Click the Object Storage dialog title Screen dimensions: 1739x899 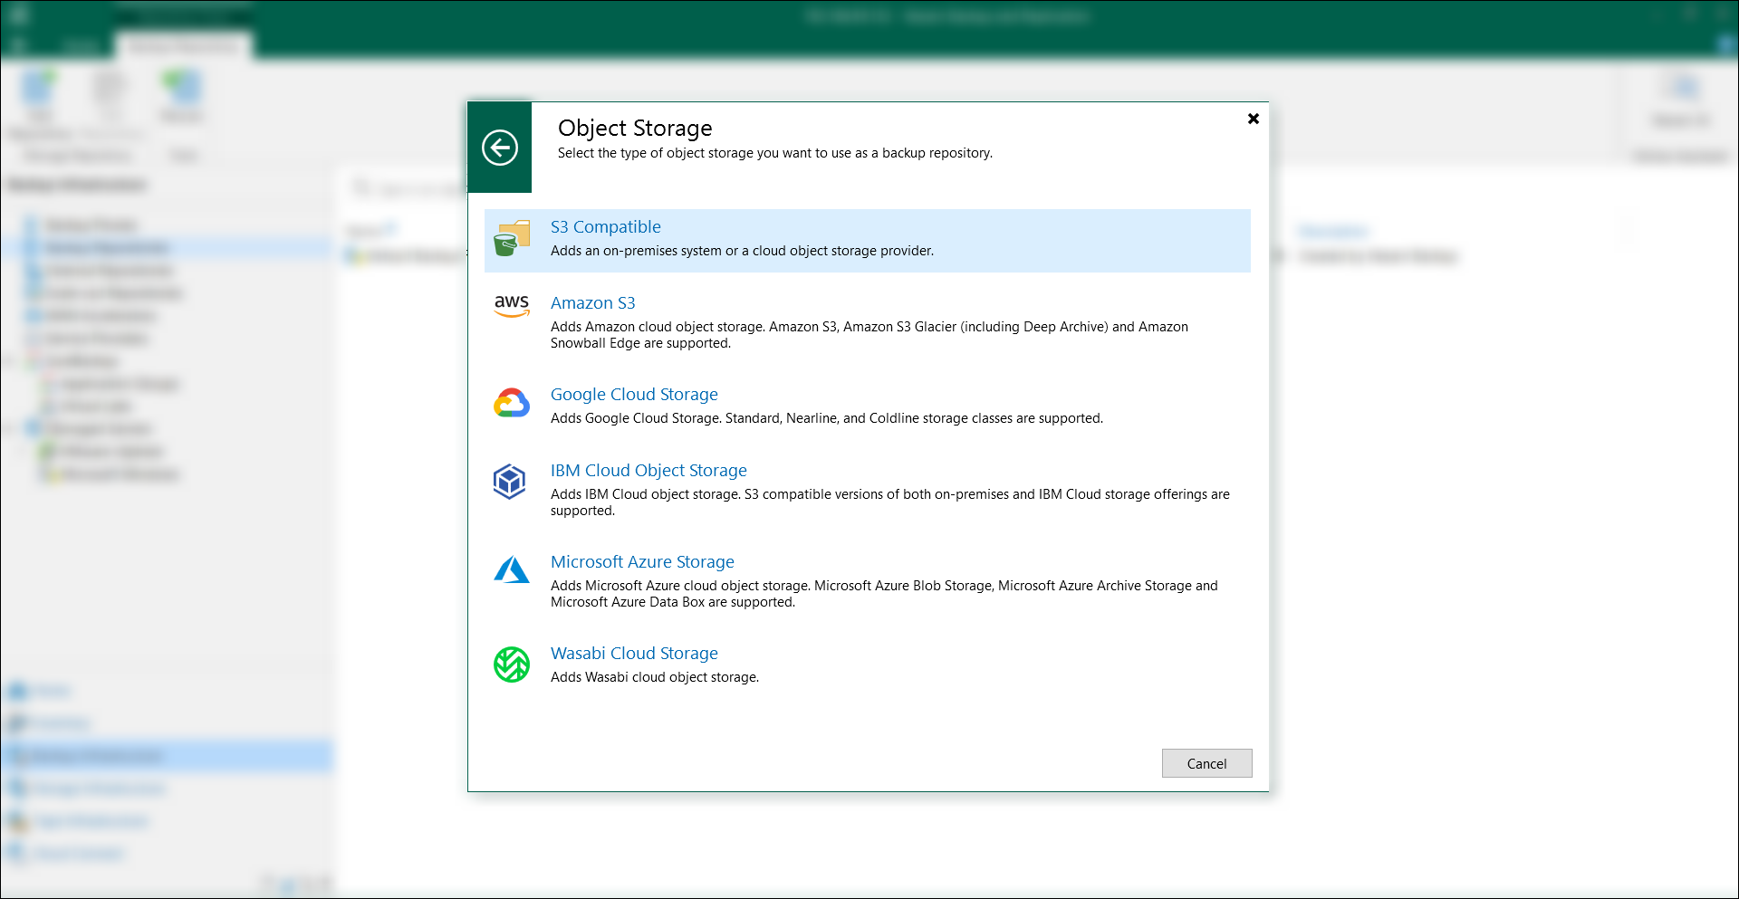tap(635, 129)
